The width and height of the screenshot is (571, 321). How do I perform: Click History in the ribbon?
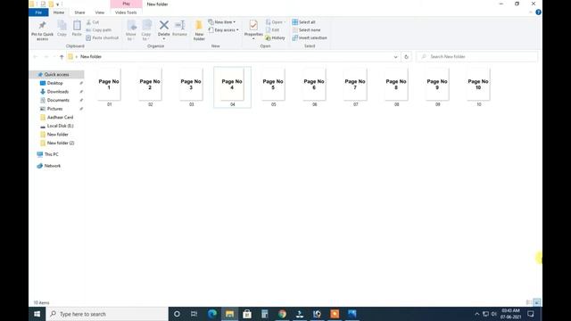click(x=276, y=37)
